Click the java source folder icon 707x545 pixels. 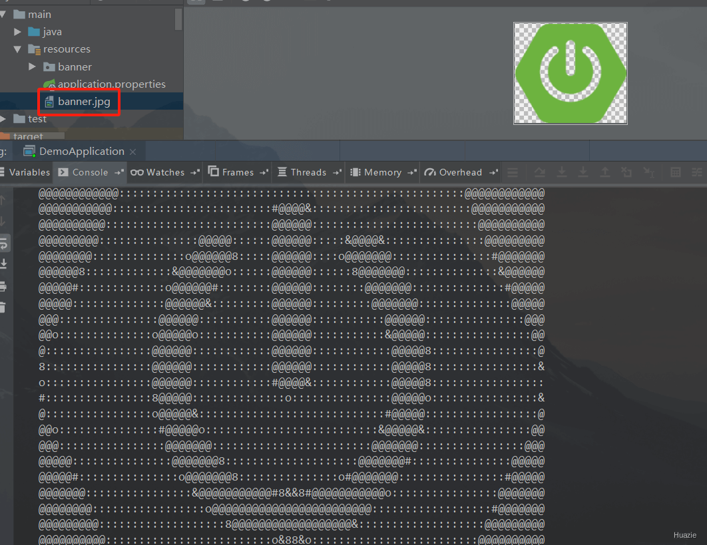tap(34, 32)
